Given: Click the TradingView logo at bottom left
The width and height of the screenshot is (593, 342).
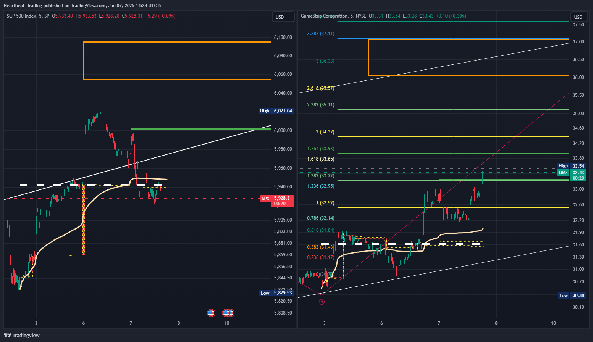Looking at the screenshot, I should coord(22,335).
